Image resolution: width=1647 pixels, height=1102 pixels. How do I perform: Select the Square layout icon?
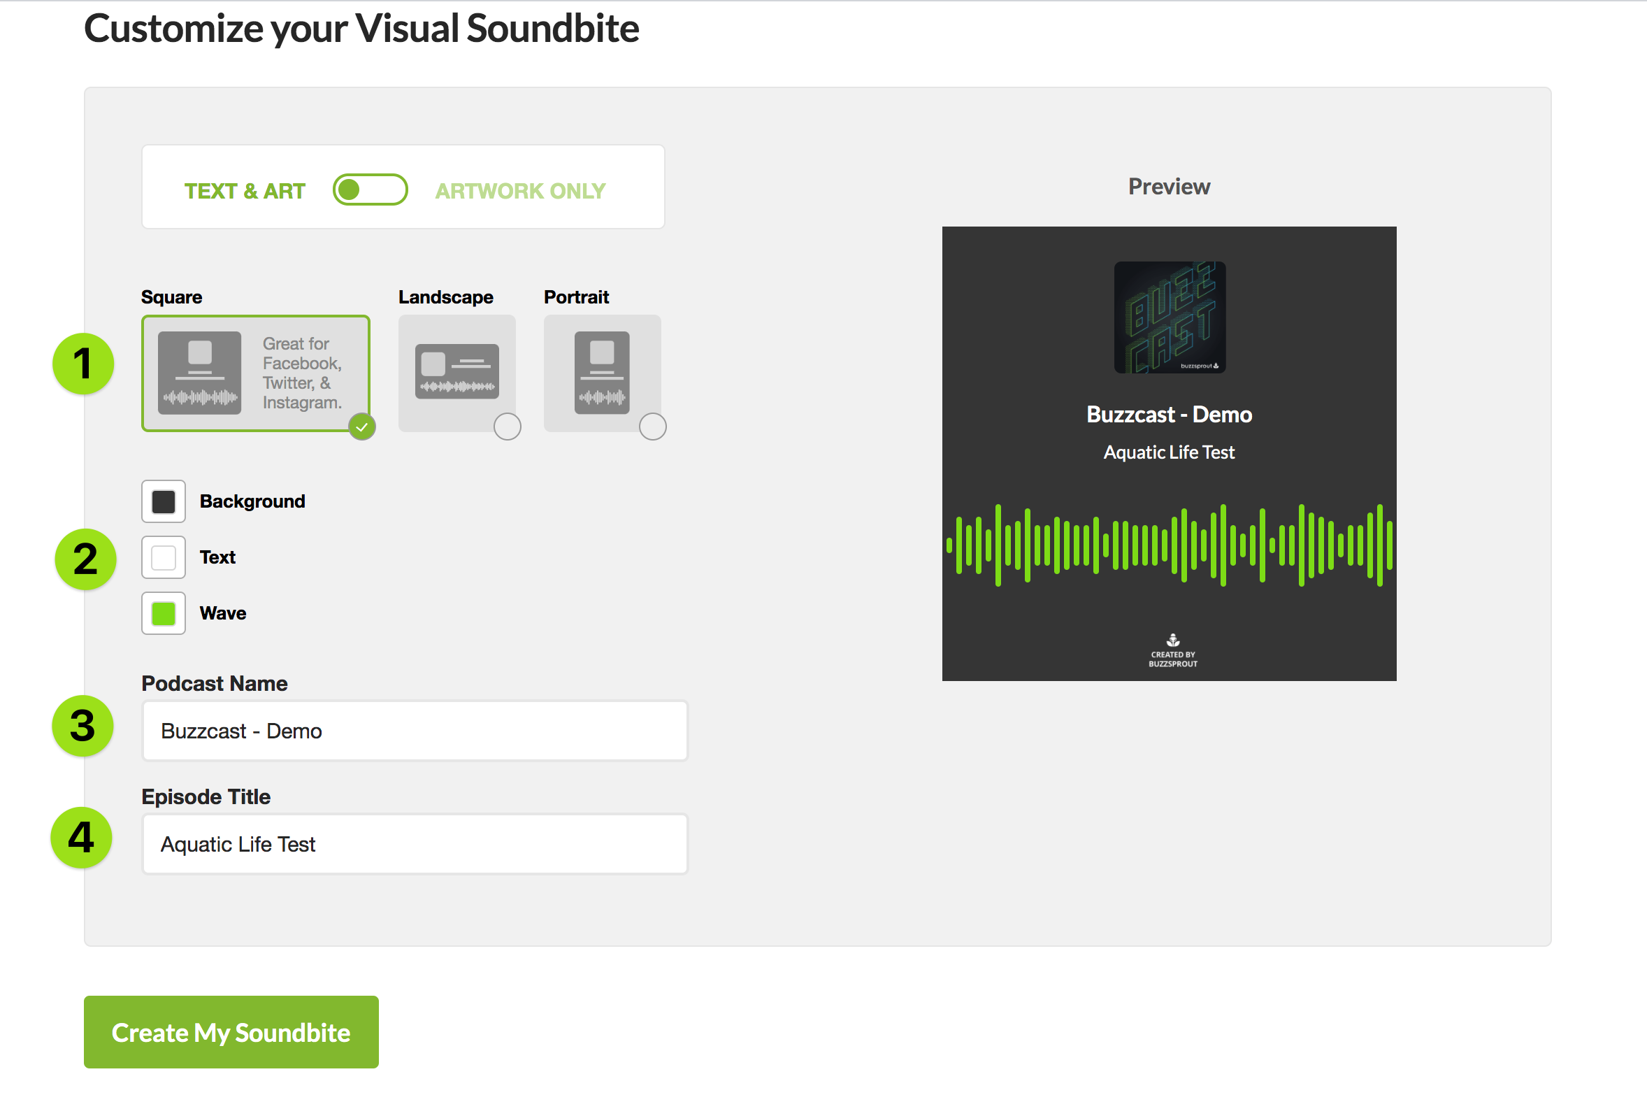[199, 373]
